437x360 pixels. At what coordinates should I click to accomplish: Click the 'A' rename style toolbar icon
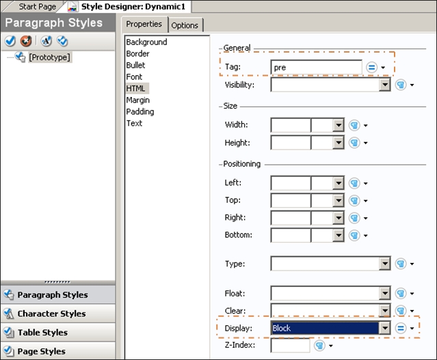click(x=47, y=41)
